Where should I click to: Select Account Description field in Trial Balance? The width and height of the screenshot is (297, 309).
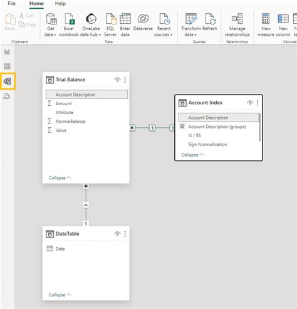(86, 95)
